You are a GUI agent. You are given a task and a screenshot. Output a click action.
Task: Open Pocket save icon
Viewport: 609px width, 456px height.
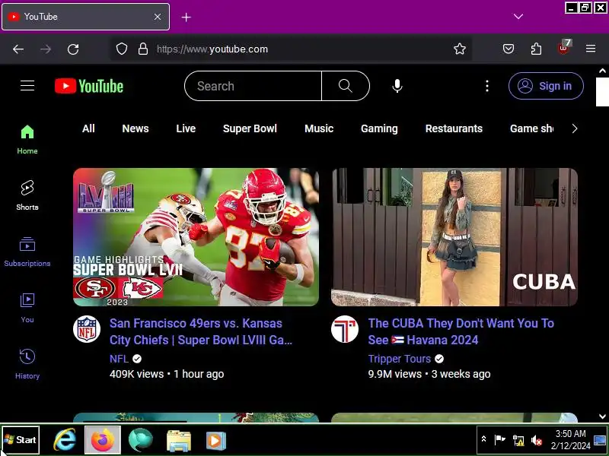[x=509, y=49]
